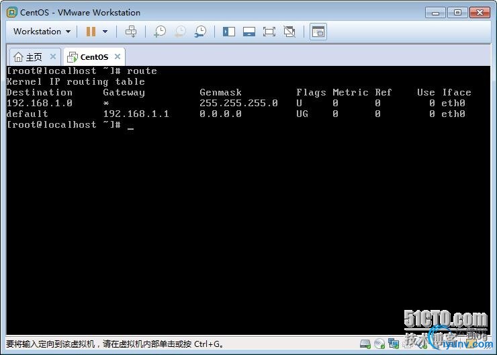497x355 pixels.
Task: Close the CentOS tab
Action: 118,56
